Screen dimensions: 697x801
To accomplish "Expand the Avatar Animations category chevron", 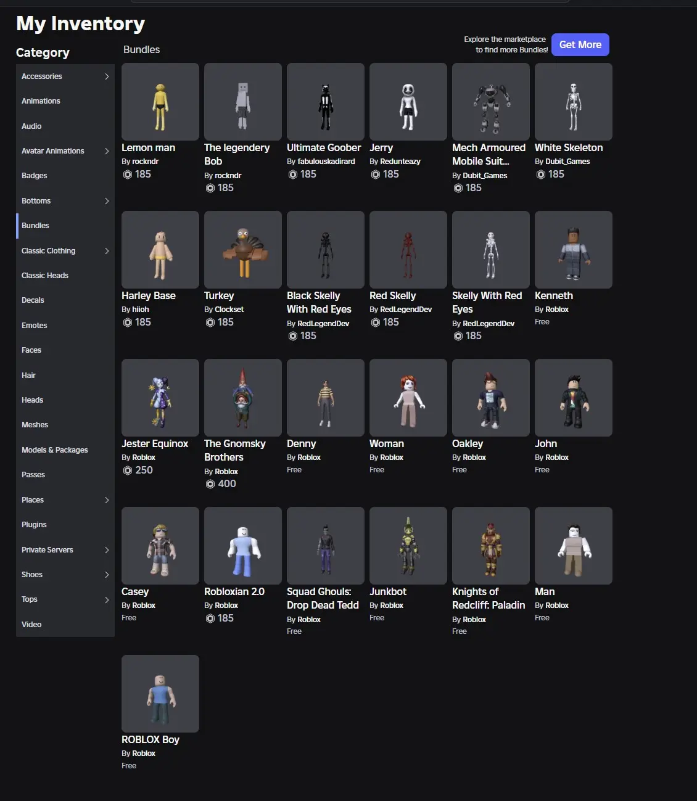I will click(x=107, y=151).
